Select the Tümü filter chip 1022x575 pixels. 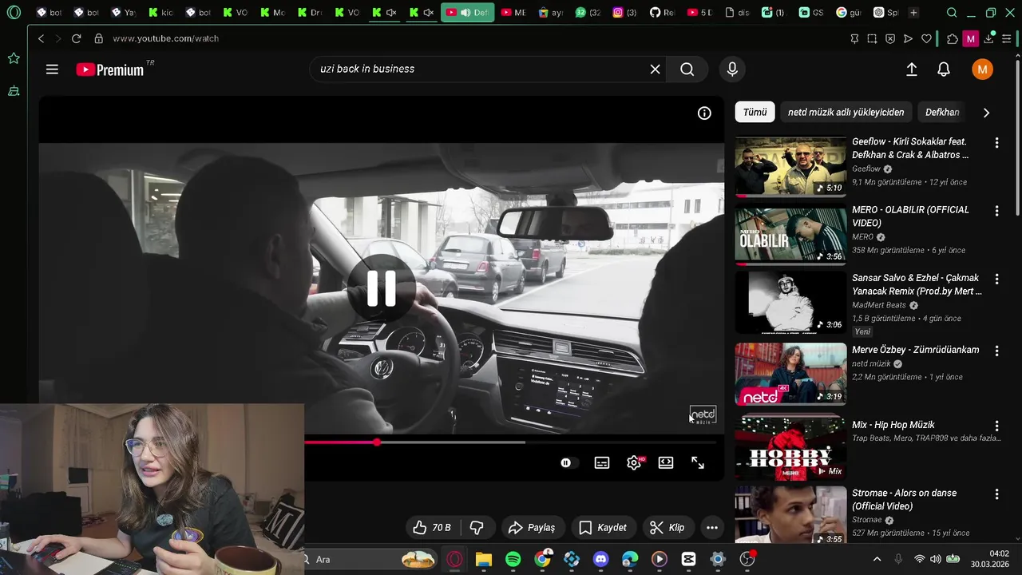(755, 113)
